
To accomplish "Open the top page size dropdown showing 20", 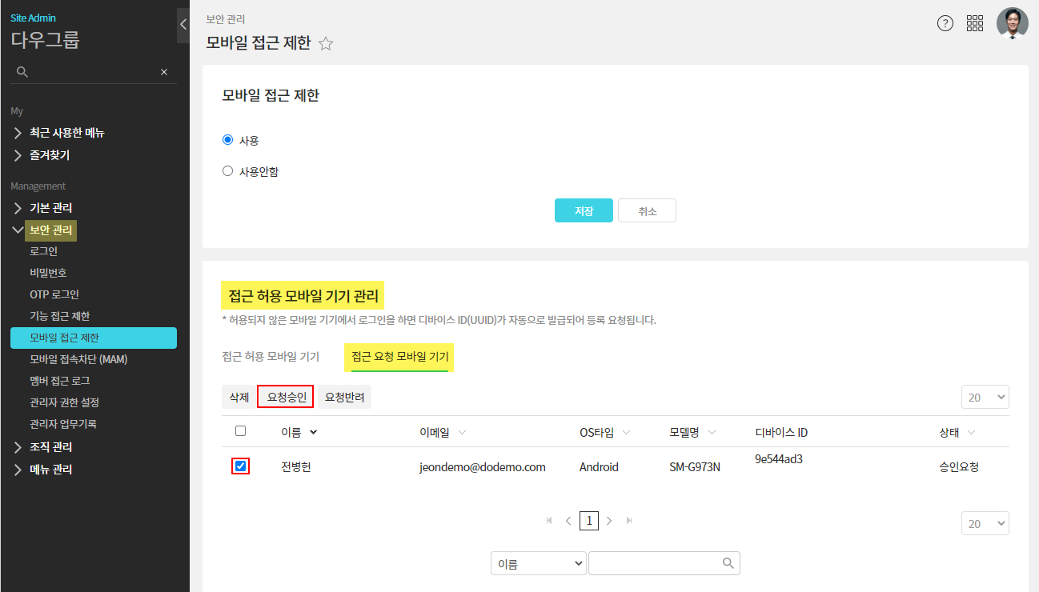I will 985,397.
